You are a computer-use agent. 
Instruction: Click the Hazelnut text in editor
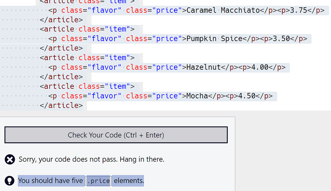pyautogui.click(x=203, y=67)
